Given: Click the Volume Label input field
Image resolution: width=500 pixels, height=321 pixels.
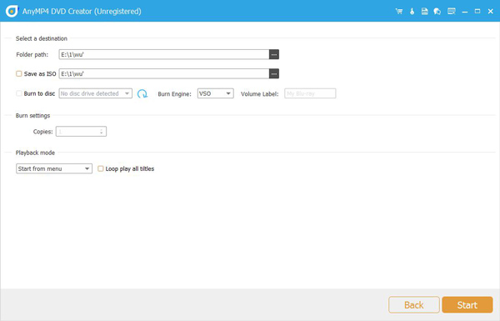Looking at the screenshot, I should (x=310, y=93).
